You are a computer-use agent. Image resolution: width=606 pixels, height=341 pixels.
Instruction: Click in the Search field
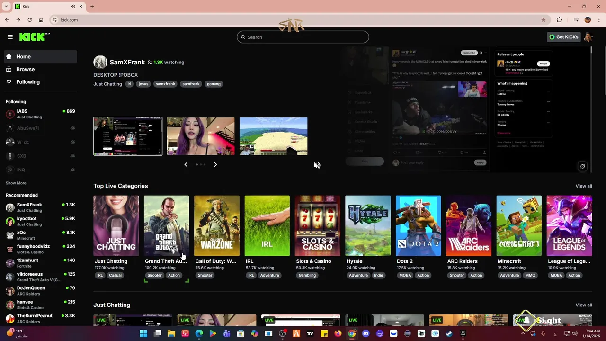pos(303,37)
